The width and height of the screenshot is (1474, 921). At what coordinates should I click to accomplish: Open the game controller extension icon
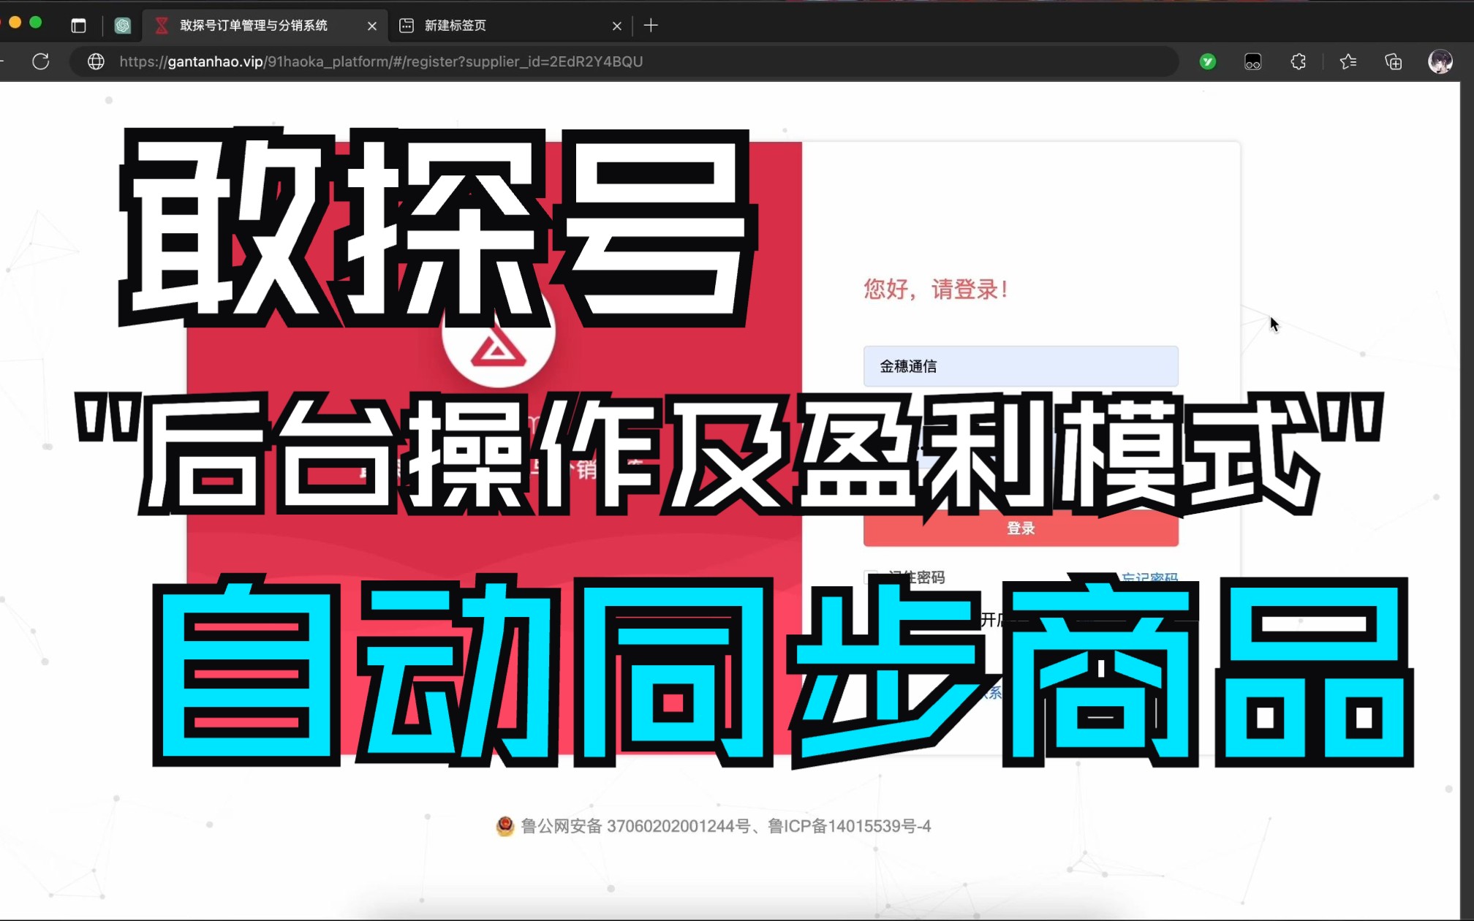(x=1252, y=61)
